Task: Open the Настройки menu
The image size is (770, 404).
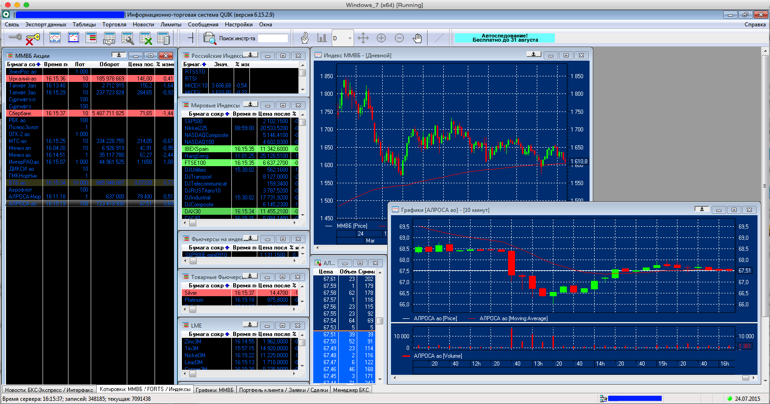Action: (x=239, y=25)
